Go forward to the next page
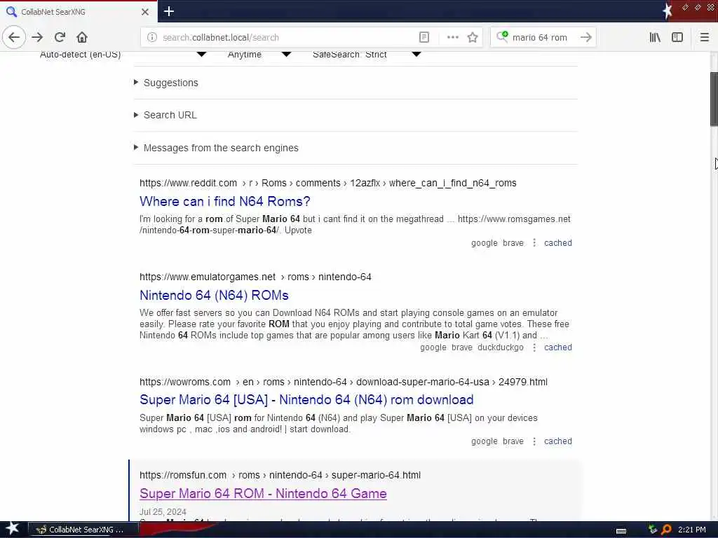This screenshot has width=718, height=538. (38, 37)
